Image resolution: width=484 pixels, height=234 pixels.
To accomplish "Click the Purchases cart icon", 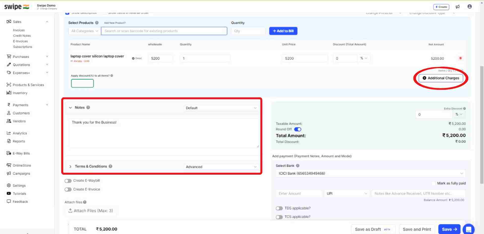I will pos(9,57).
